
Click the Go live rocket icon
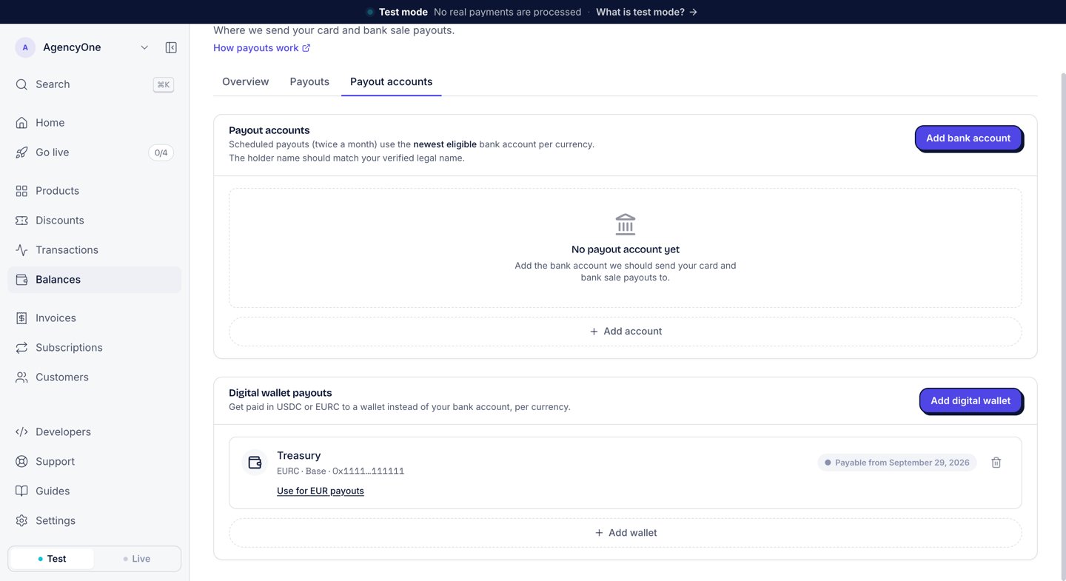(21, 152)
